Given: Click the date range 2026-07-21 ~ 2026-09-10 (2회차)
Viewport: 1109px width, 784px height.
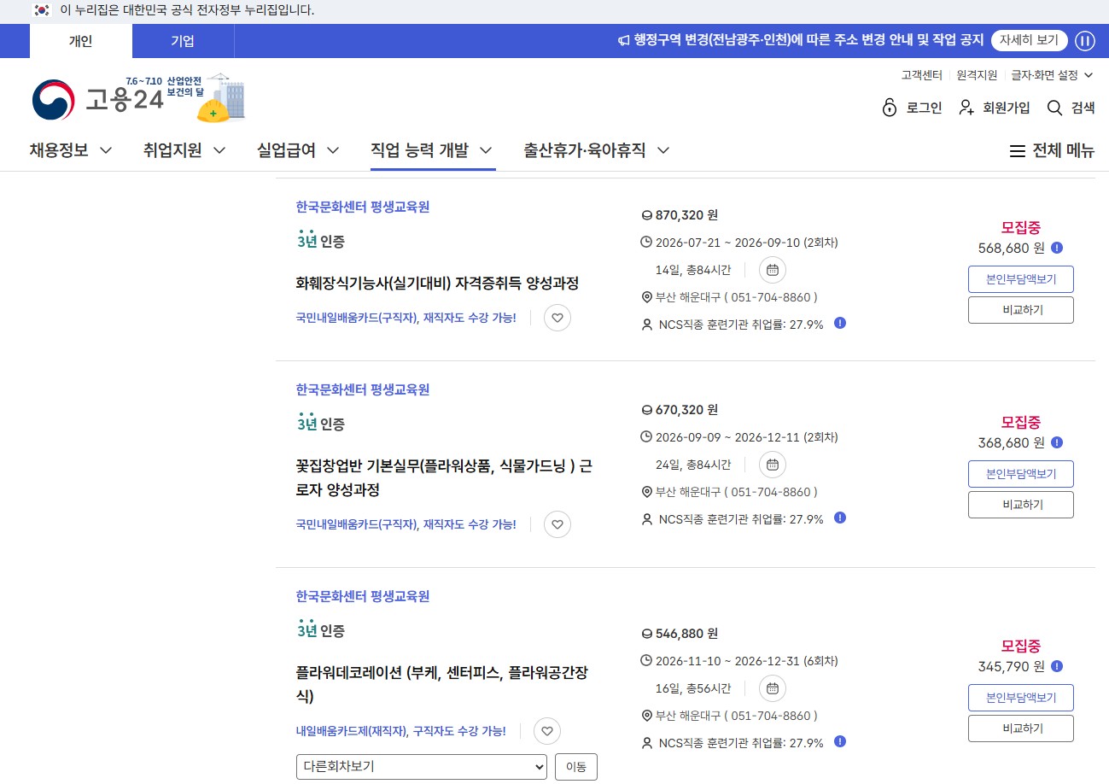Looking at the screenshot, I should 747,243.
